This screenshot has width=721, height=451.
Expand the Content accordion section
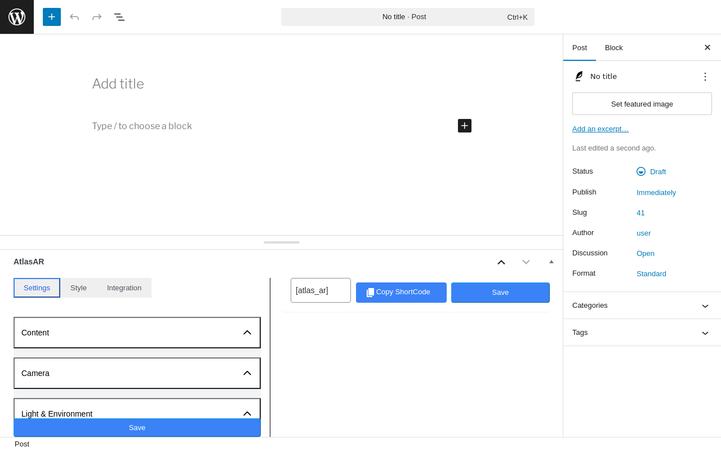tap(137, 333)
